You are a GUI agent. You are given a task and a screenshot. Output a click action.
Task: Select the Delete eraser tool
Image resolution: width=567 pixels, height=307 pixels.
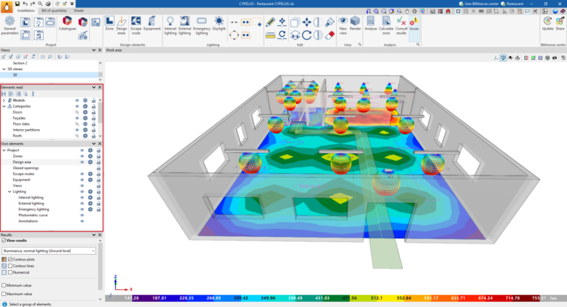pos(330,35)
